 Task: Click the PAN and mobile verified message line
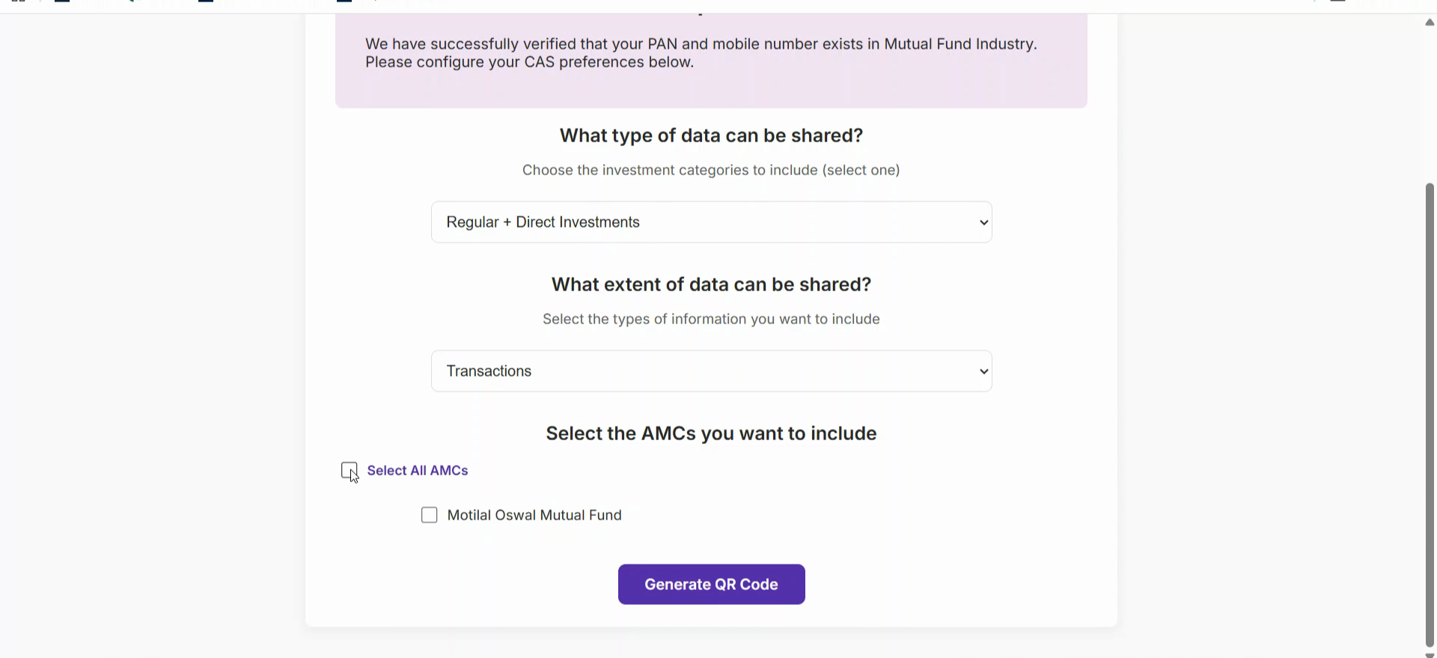[x=701, y=44]
